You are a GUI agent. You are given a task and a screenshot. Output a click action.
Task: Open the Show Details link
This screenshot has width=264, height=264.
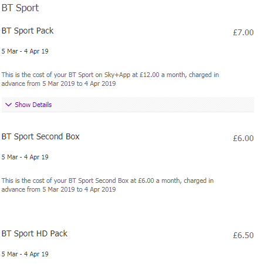(x=33, y=105)
